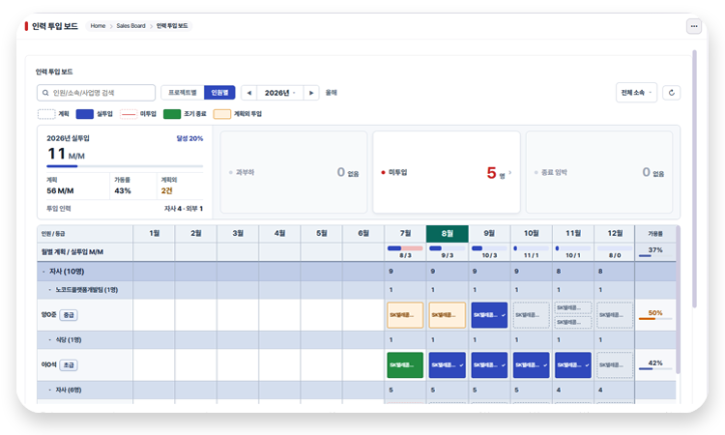Collapse the 자사 (10명) group
Screen dimensions: 725x435
coord(43,272)
